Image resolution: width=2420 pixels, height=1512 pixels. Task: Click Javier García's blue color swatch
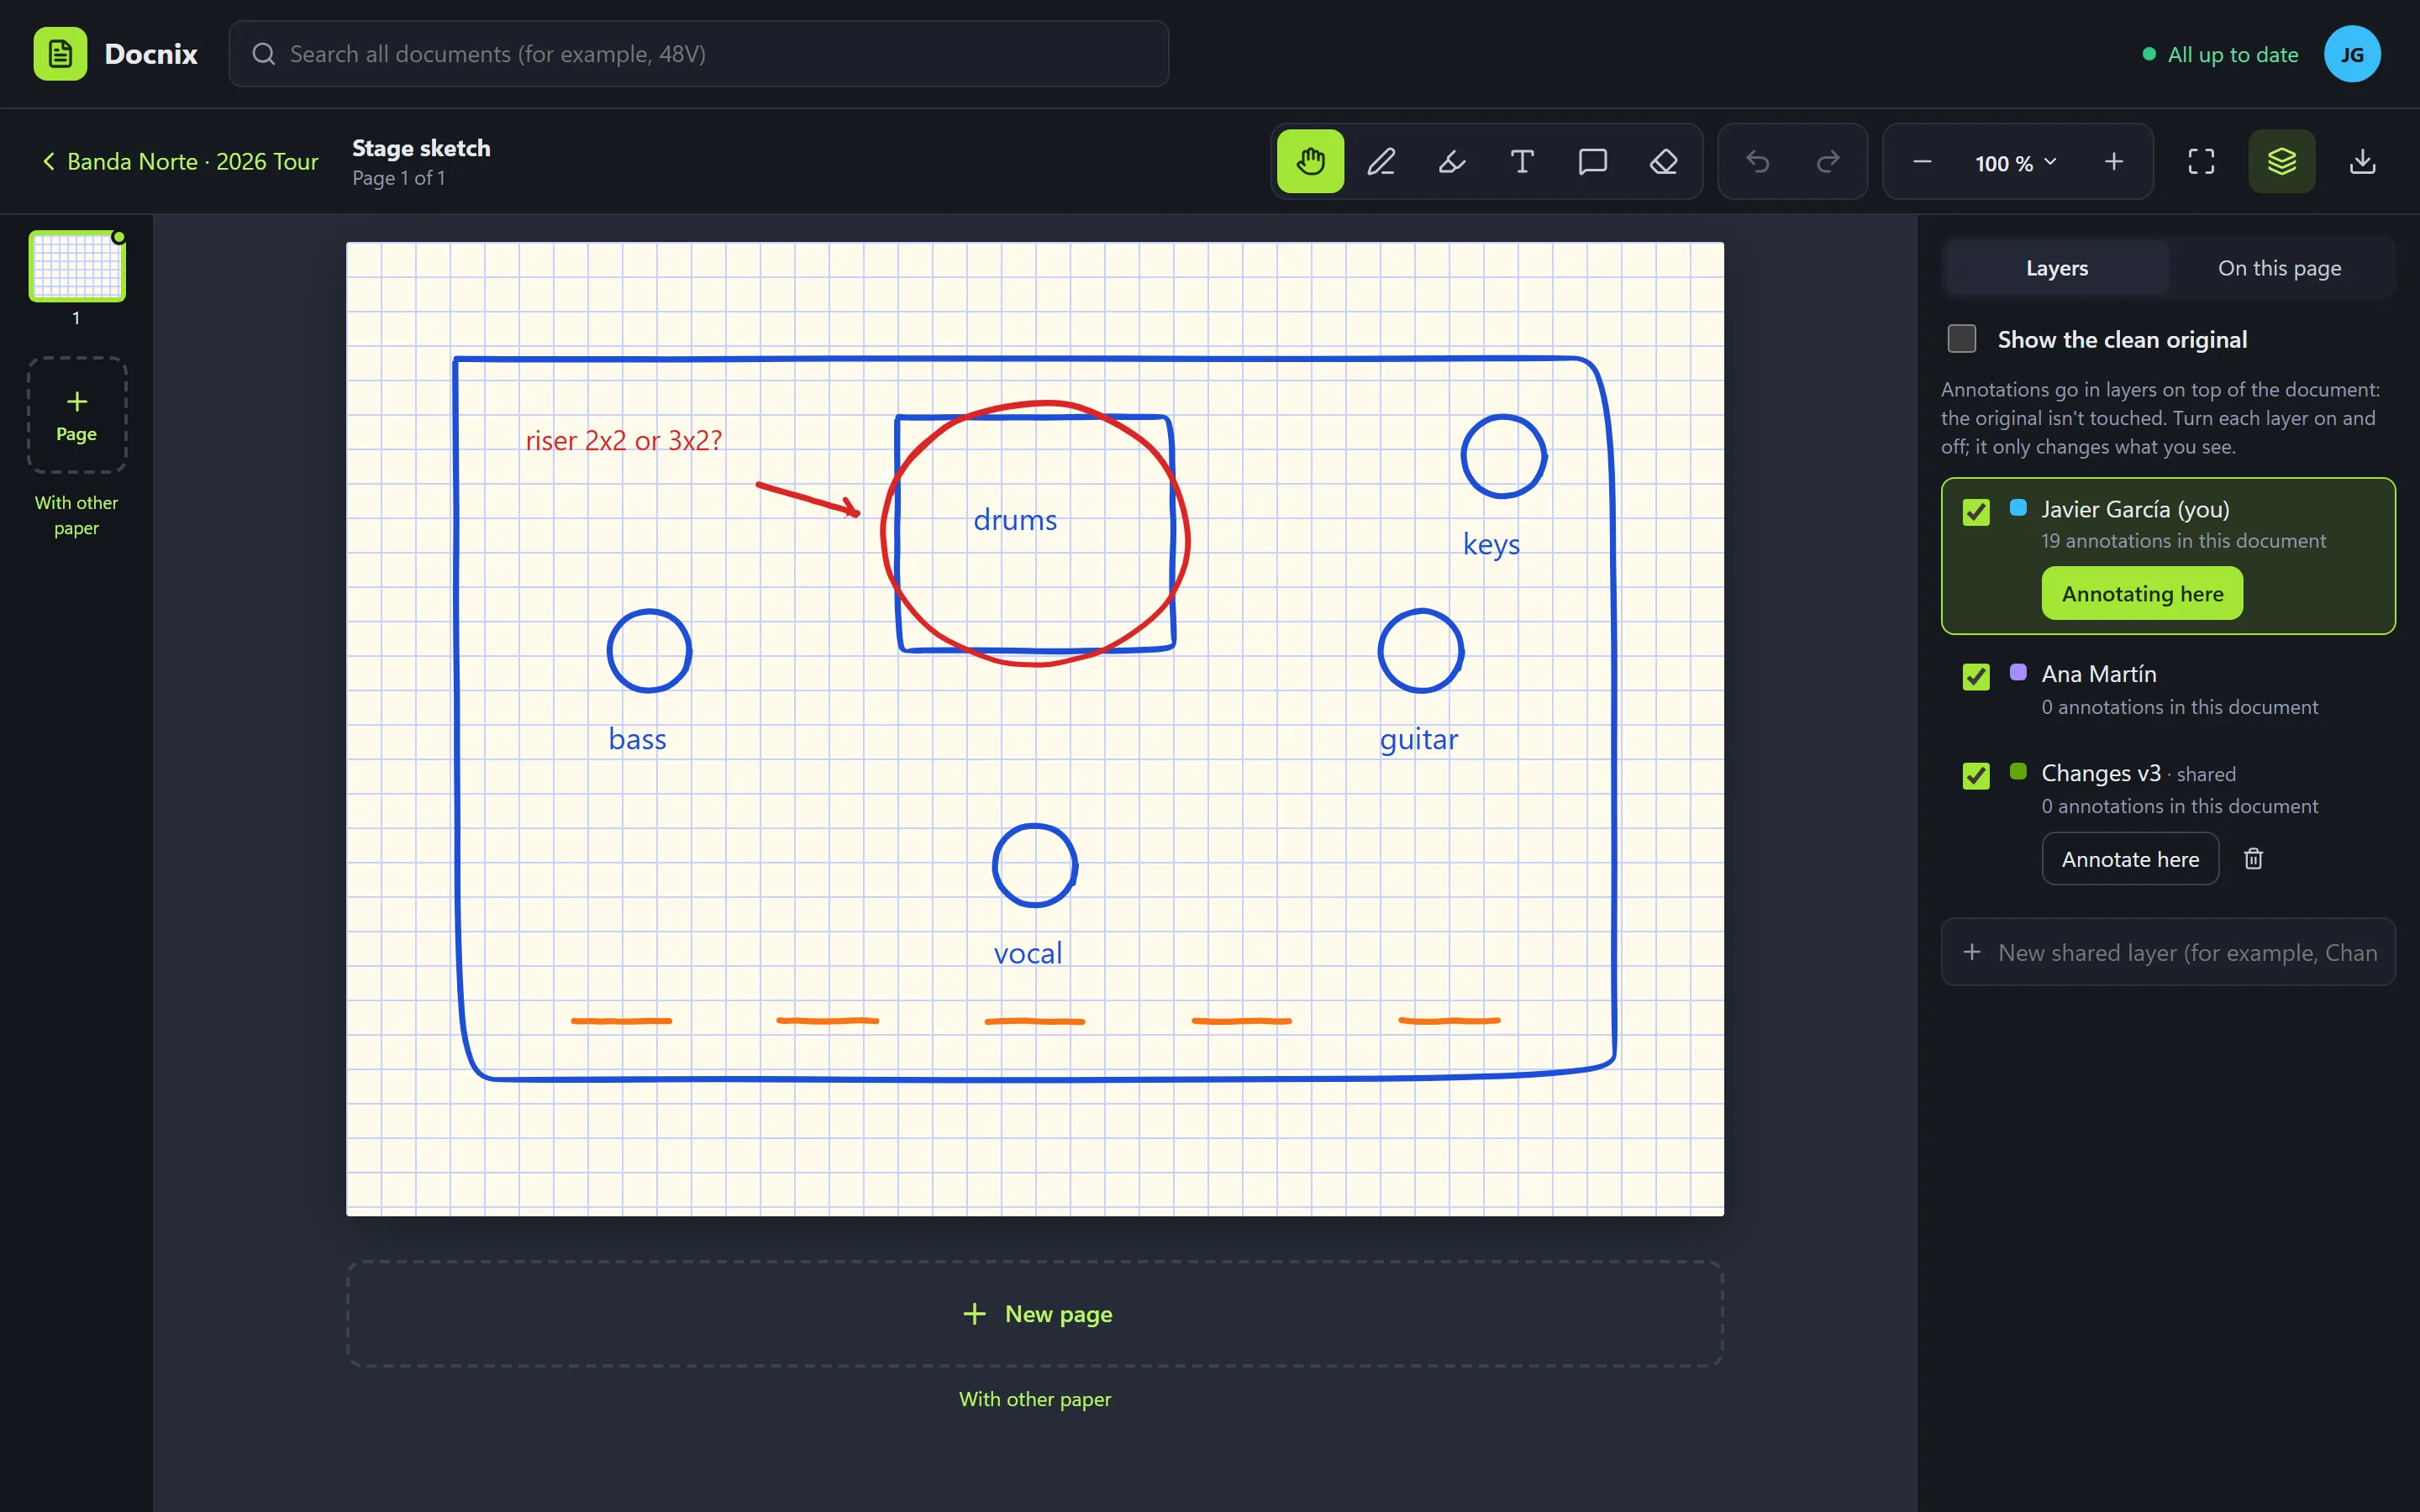point(2018,508)
